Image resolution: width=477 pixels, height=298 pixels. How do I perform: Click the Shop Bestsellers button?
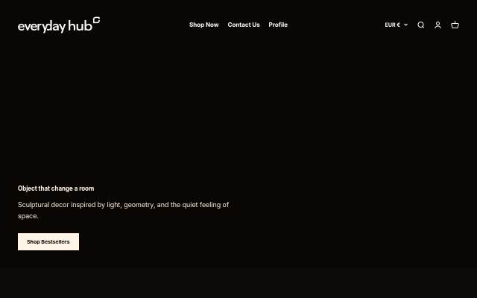pyautogui.click(x=48, y=241)
